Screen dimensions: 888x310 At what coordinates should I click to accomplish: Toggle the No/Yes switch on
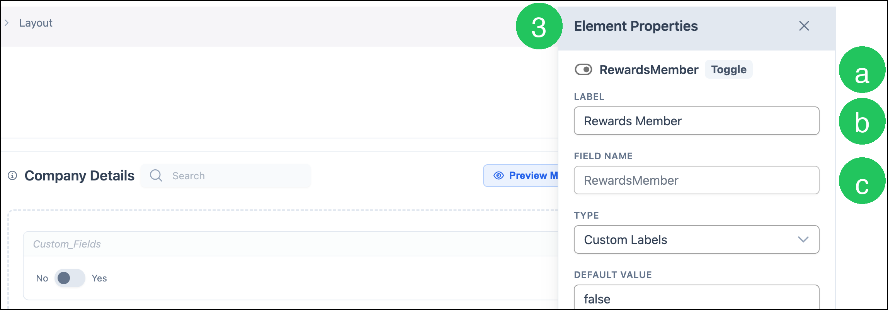70,278
